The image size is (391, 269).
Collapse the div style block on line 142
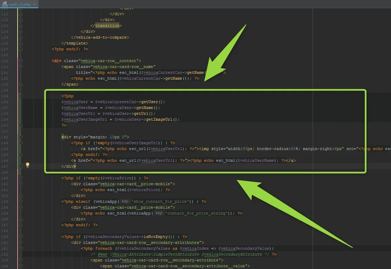pyautogui.click(x=21, y=137)
